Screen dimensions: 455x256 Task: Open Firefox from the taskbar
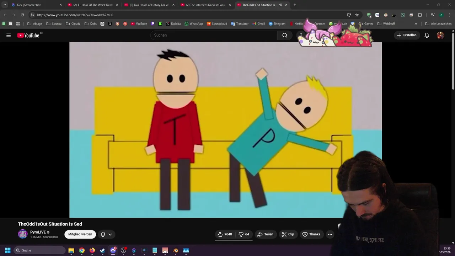(92, 250)
